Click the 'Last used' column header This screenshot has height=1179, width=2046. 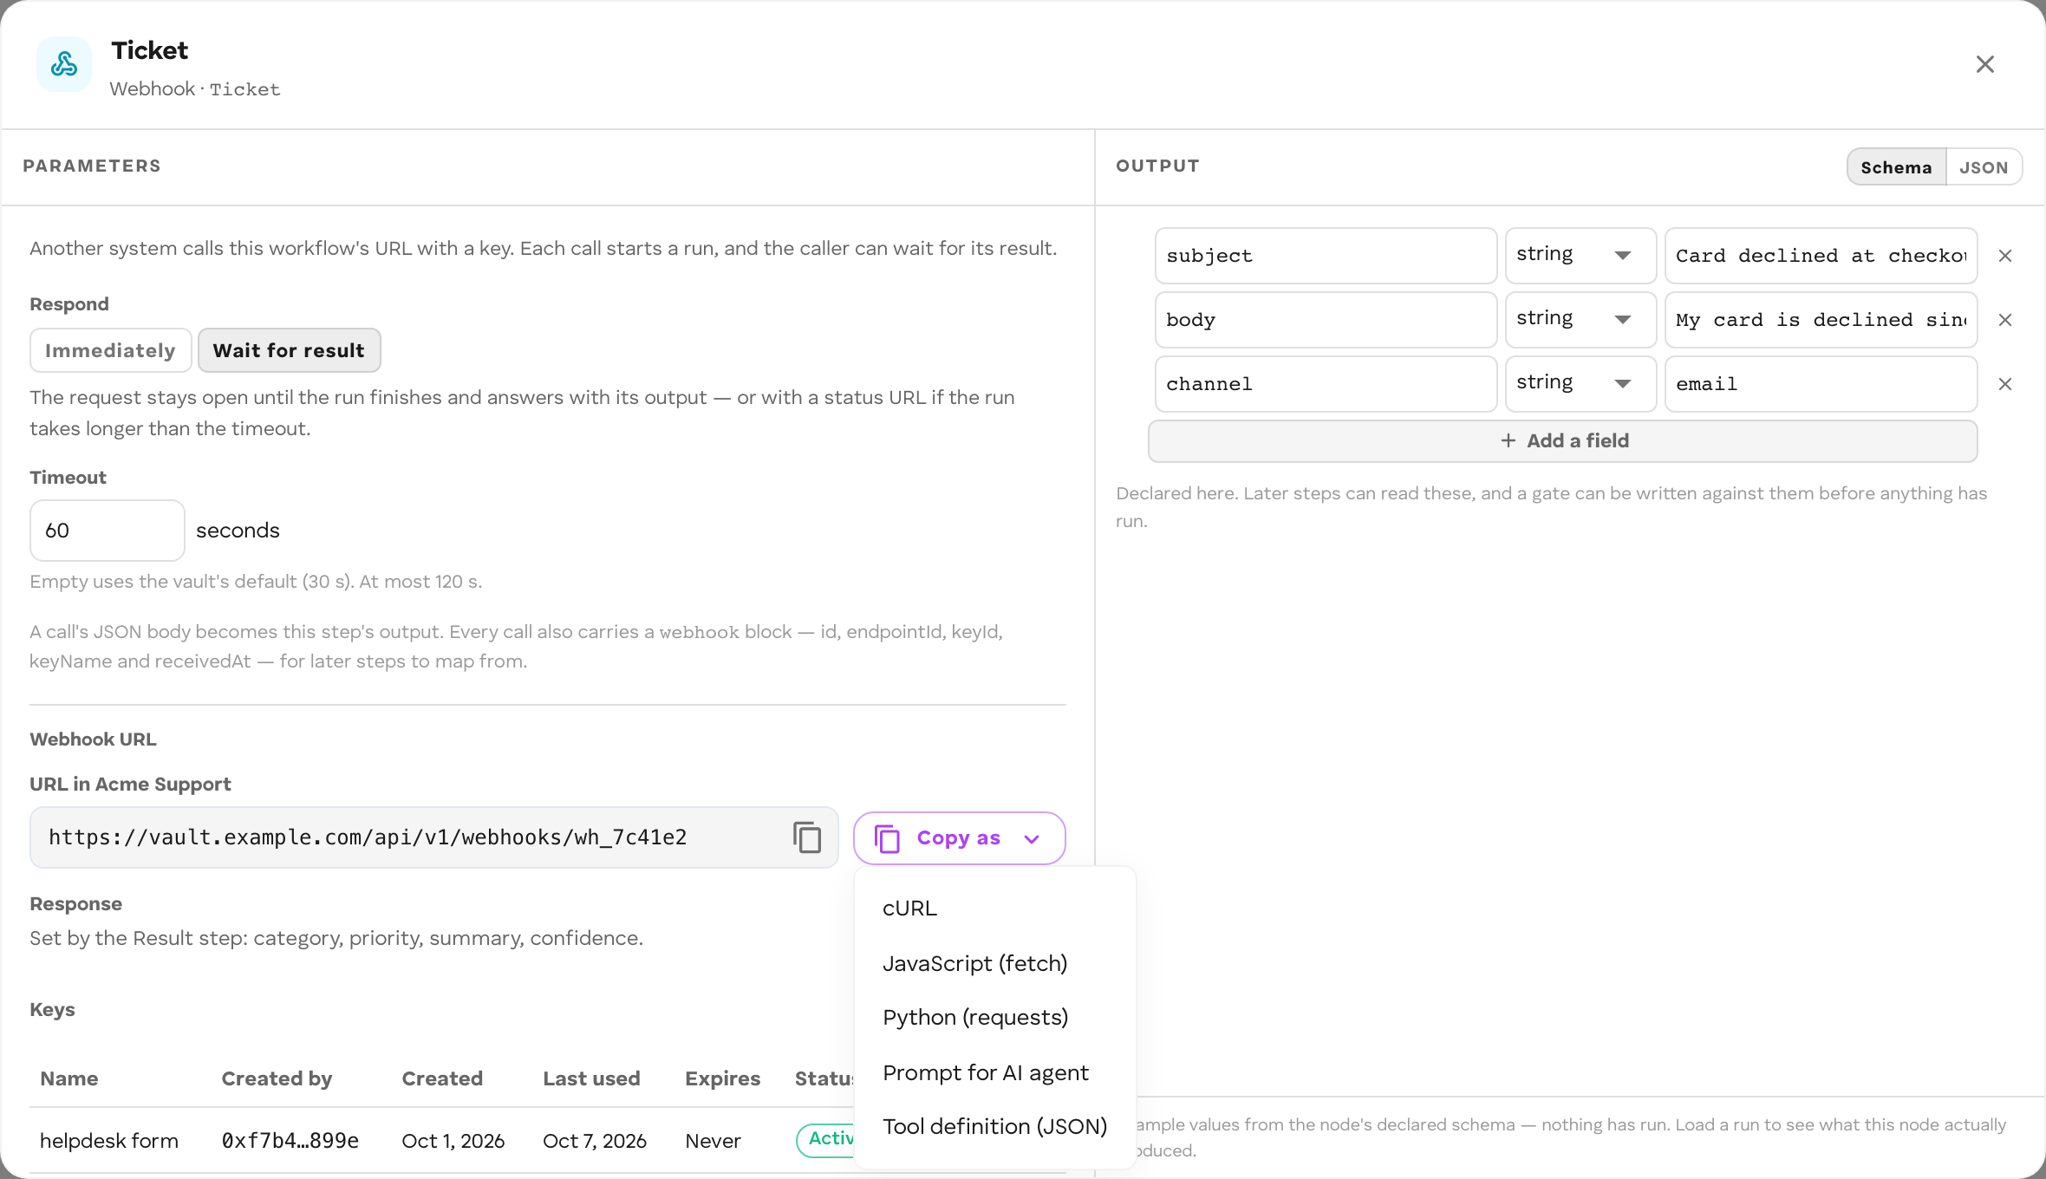click(591, 1078)
